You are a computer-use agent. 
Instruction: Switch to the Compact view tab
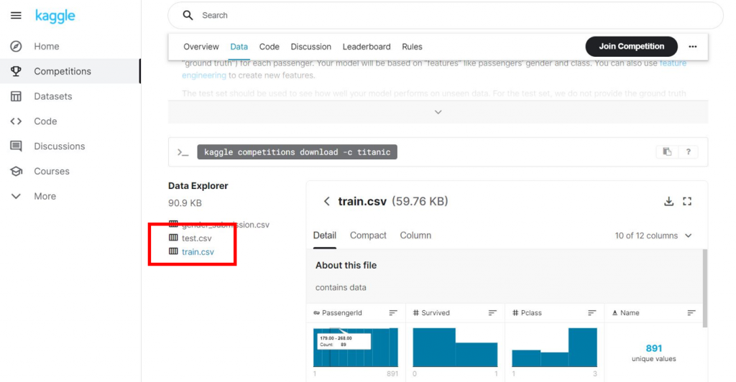368,236
